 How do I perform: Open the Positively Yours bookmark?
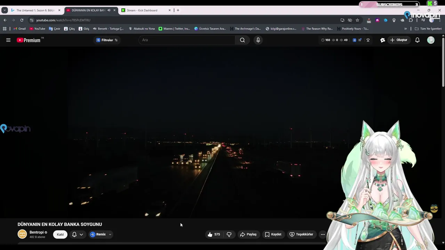click(x=353, y=29)
